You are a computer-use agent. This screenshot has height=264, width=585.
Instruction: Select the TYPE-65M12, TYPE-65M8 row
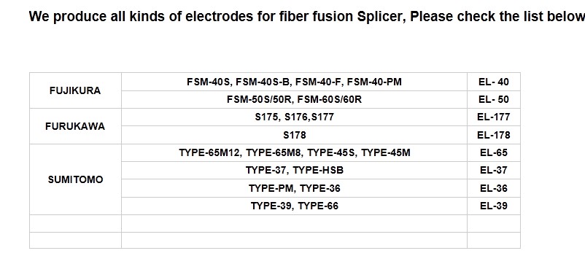click(x=294, y=153)
